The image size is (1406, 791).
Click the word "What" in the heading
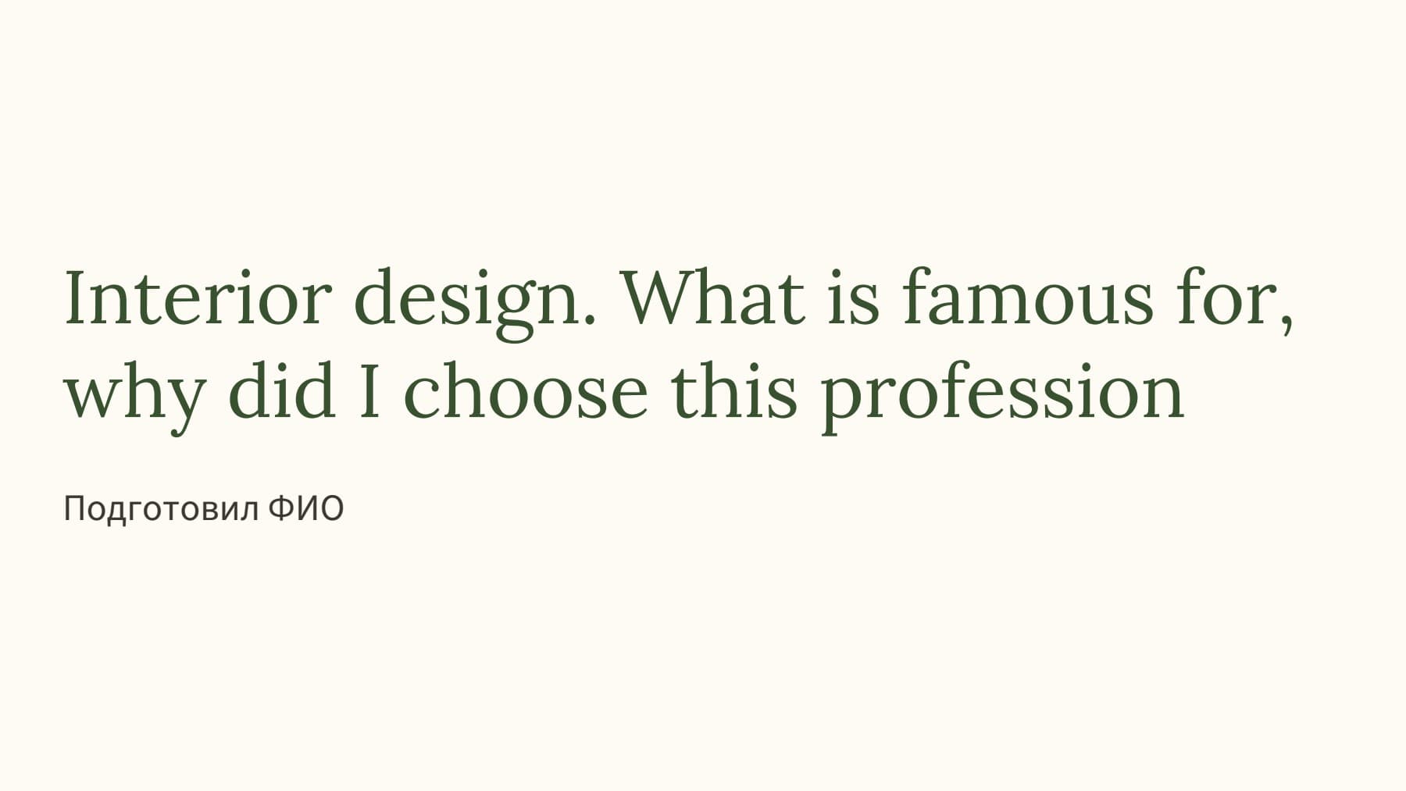point(711,298)
